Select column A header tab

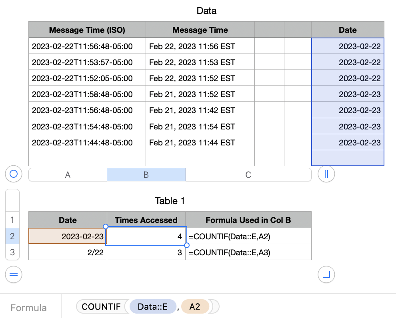pyautogui.click(x=68, y=175)
